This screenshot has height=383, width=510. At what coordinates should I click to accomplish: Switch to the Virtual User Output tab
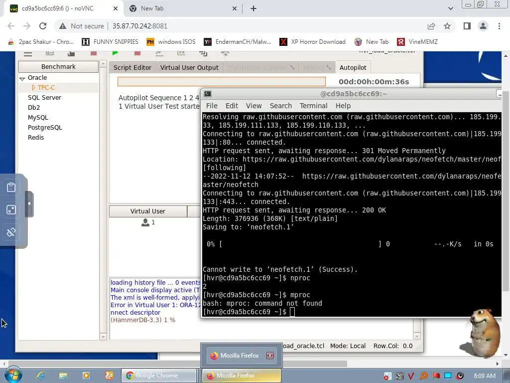click(x=189, y=67)
